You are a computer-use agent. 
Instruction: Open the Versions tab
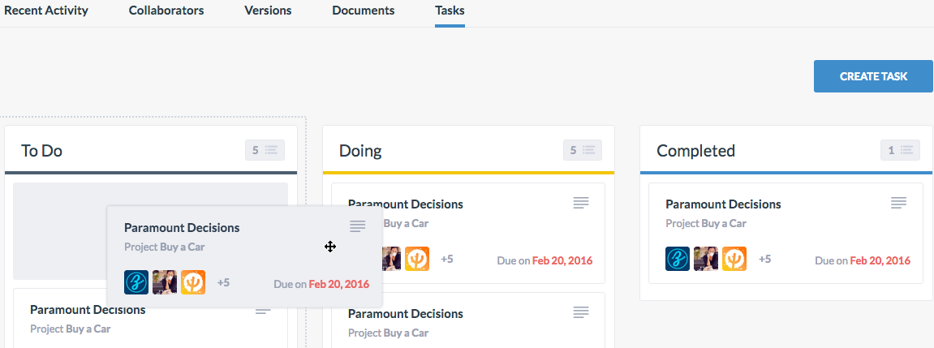tap(268, 10)
